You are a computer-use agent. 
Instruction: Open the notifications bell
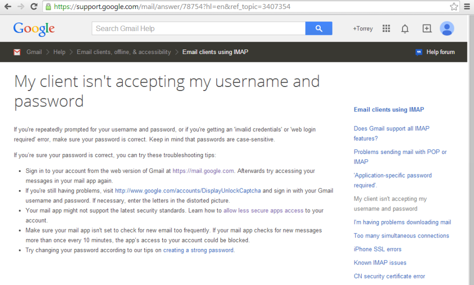click(405, 28)
